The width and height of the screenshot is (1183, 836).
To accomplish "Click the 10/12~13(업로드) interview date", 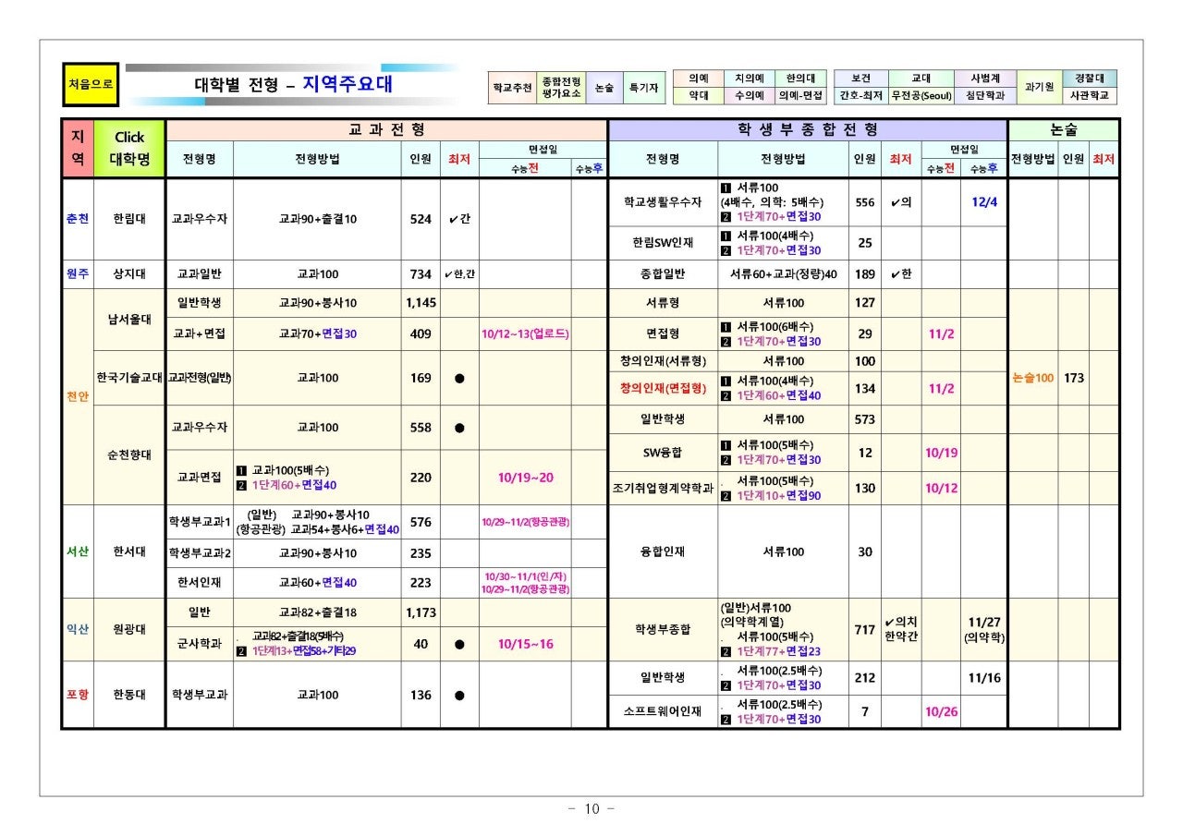I will (x=525, y=334).
